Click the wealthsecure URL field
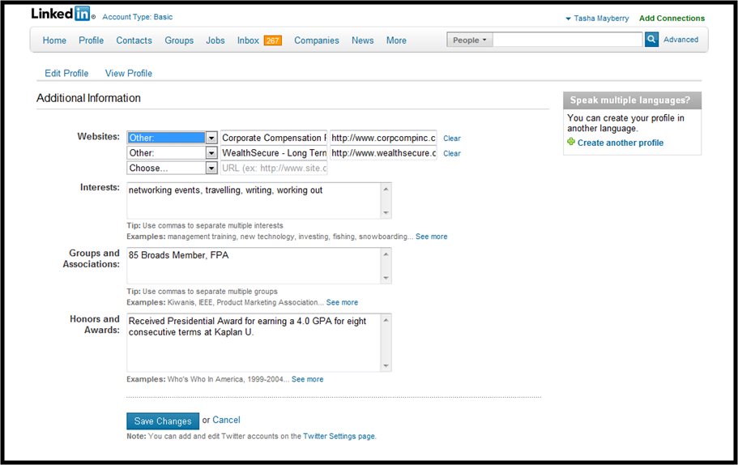 pyautogui.click(x=383, y=153)
